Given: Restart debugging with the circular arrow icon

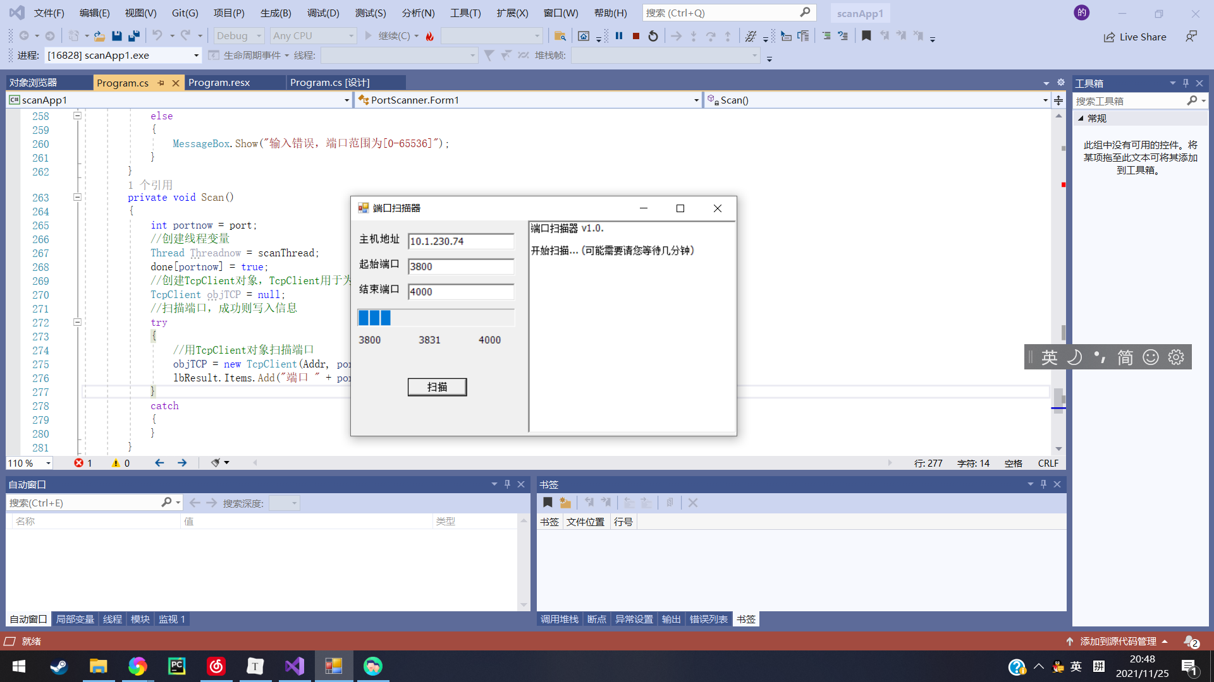Looking at the screenshot, I should (x=653, y=36).
